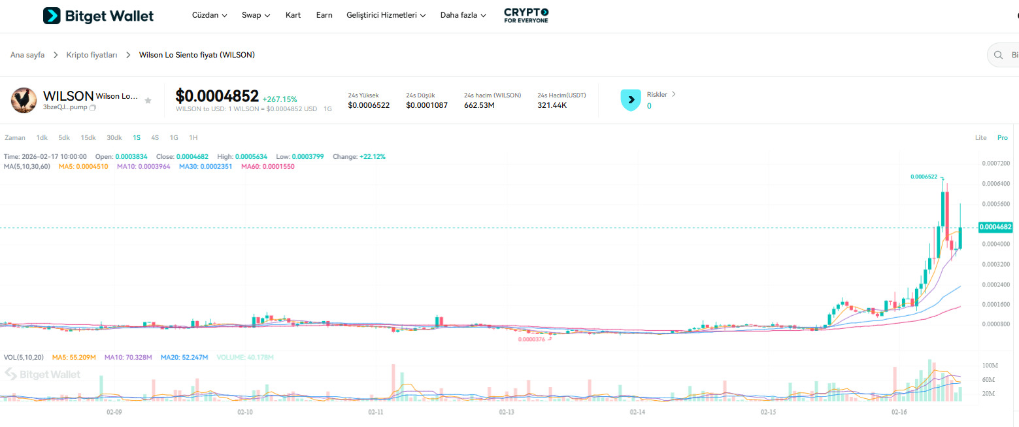Select the 1S timeframe
Image resolution: width=1019 pixels, height=427 pixels.
pos(137,137)
